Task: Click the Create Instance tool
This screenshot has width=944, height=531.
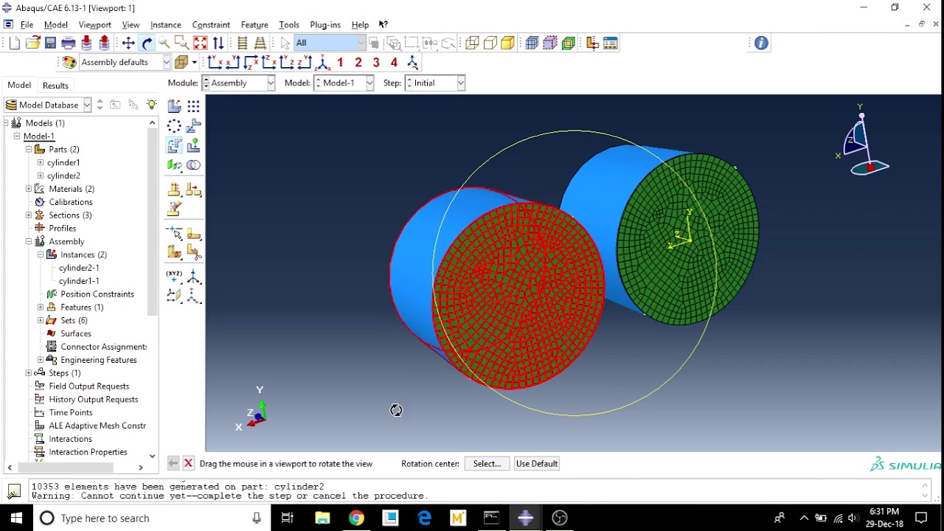Action: (174, 106)
